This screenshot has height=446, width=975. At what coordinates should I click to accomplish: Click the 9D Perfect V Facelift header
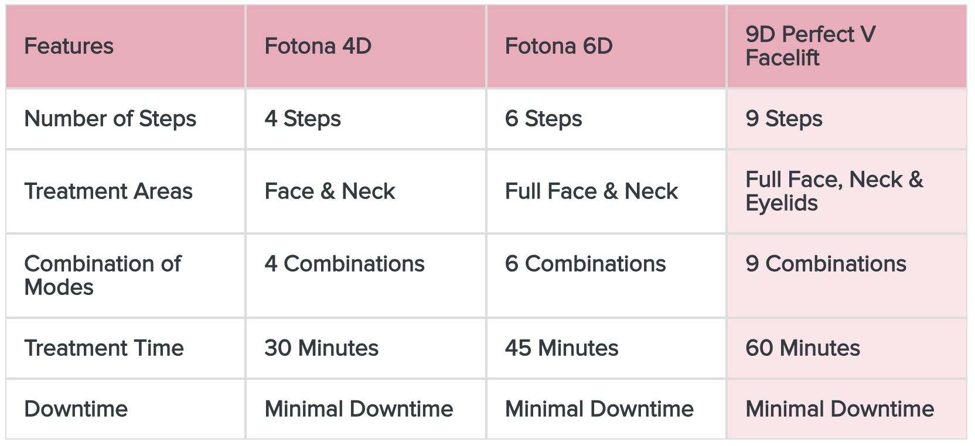tap(810, 46)
